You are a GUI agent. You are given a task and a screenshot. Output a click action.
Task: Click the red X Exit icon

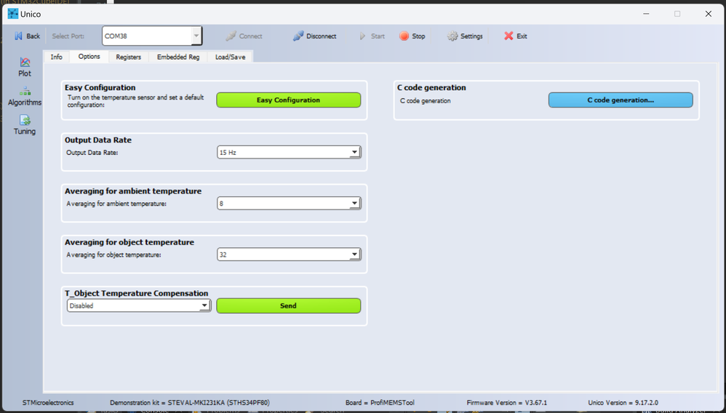(x=508, y=36)
